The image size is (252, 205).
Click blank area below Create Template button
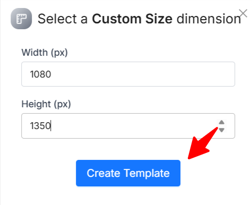pyautogui.click(x=128, y=197)
